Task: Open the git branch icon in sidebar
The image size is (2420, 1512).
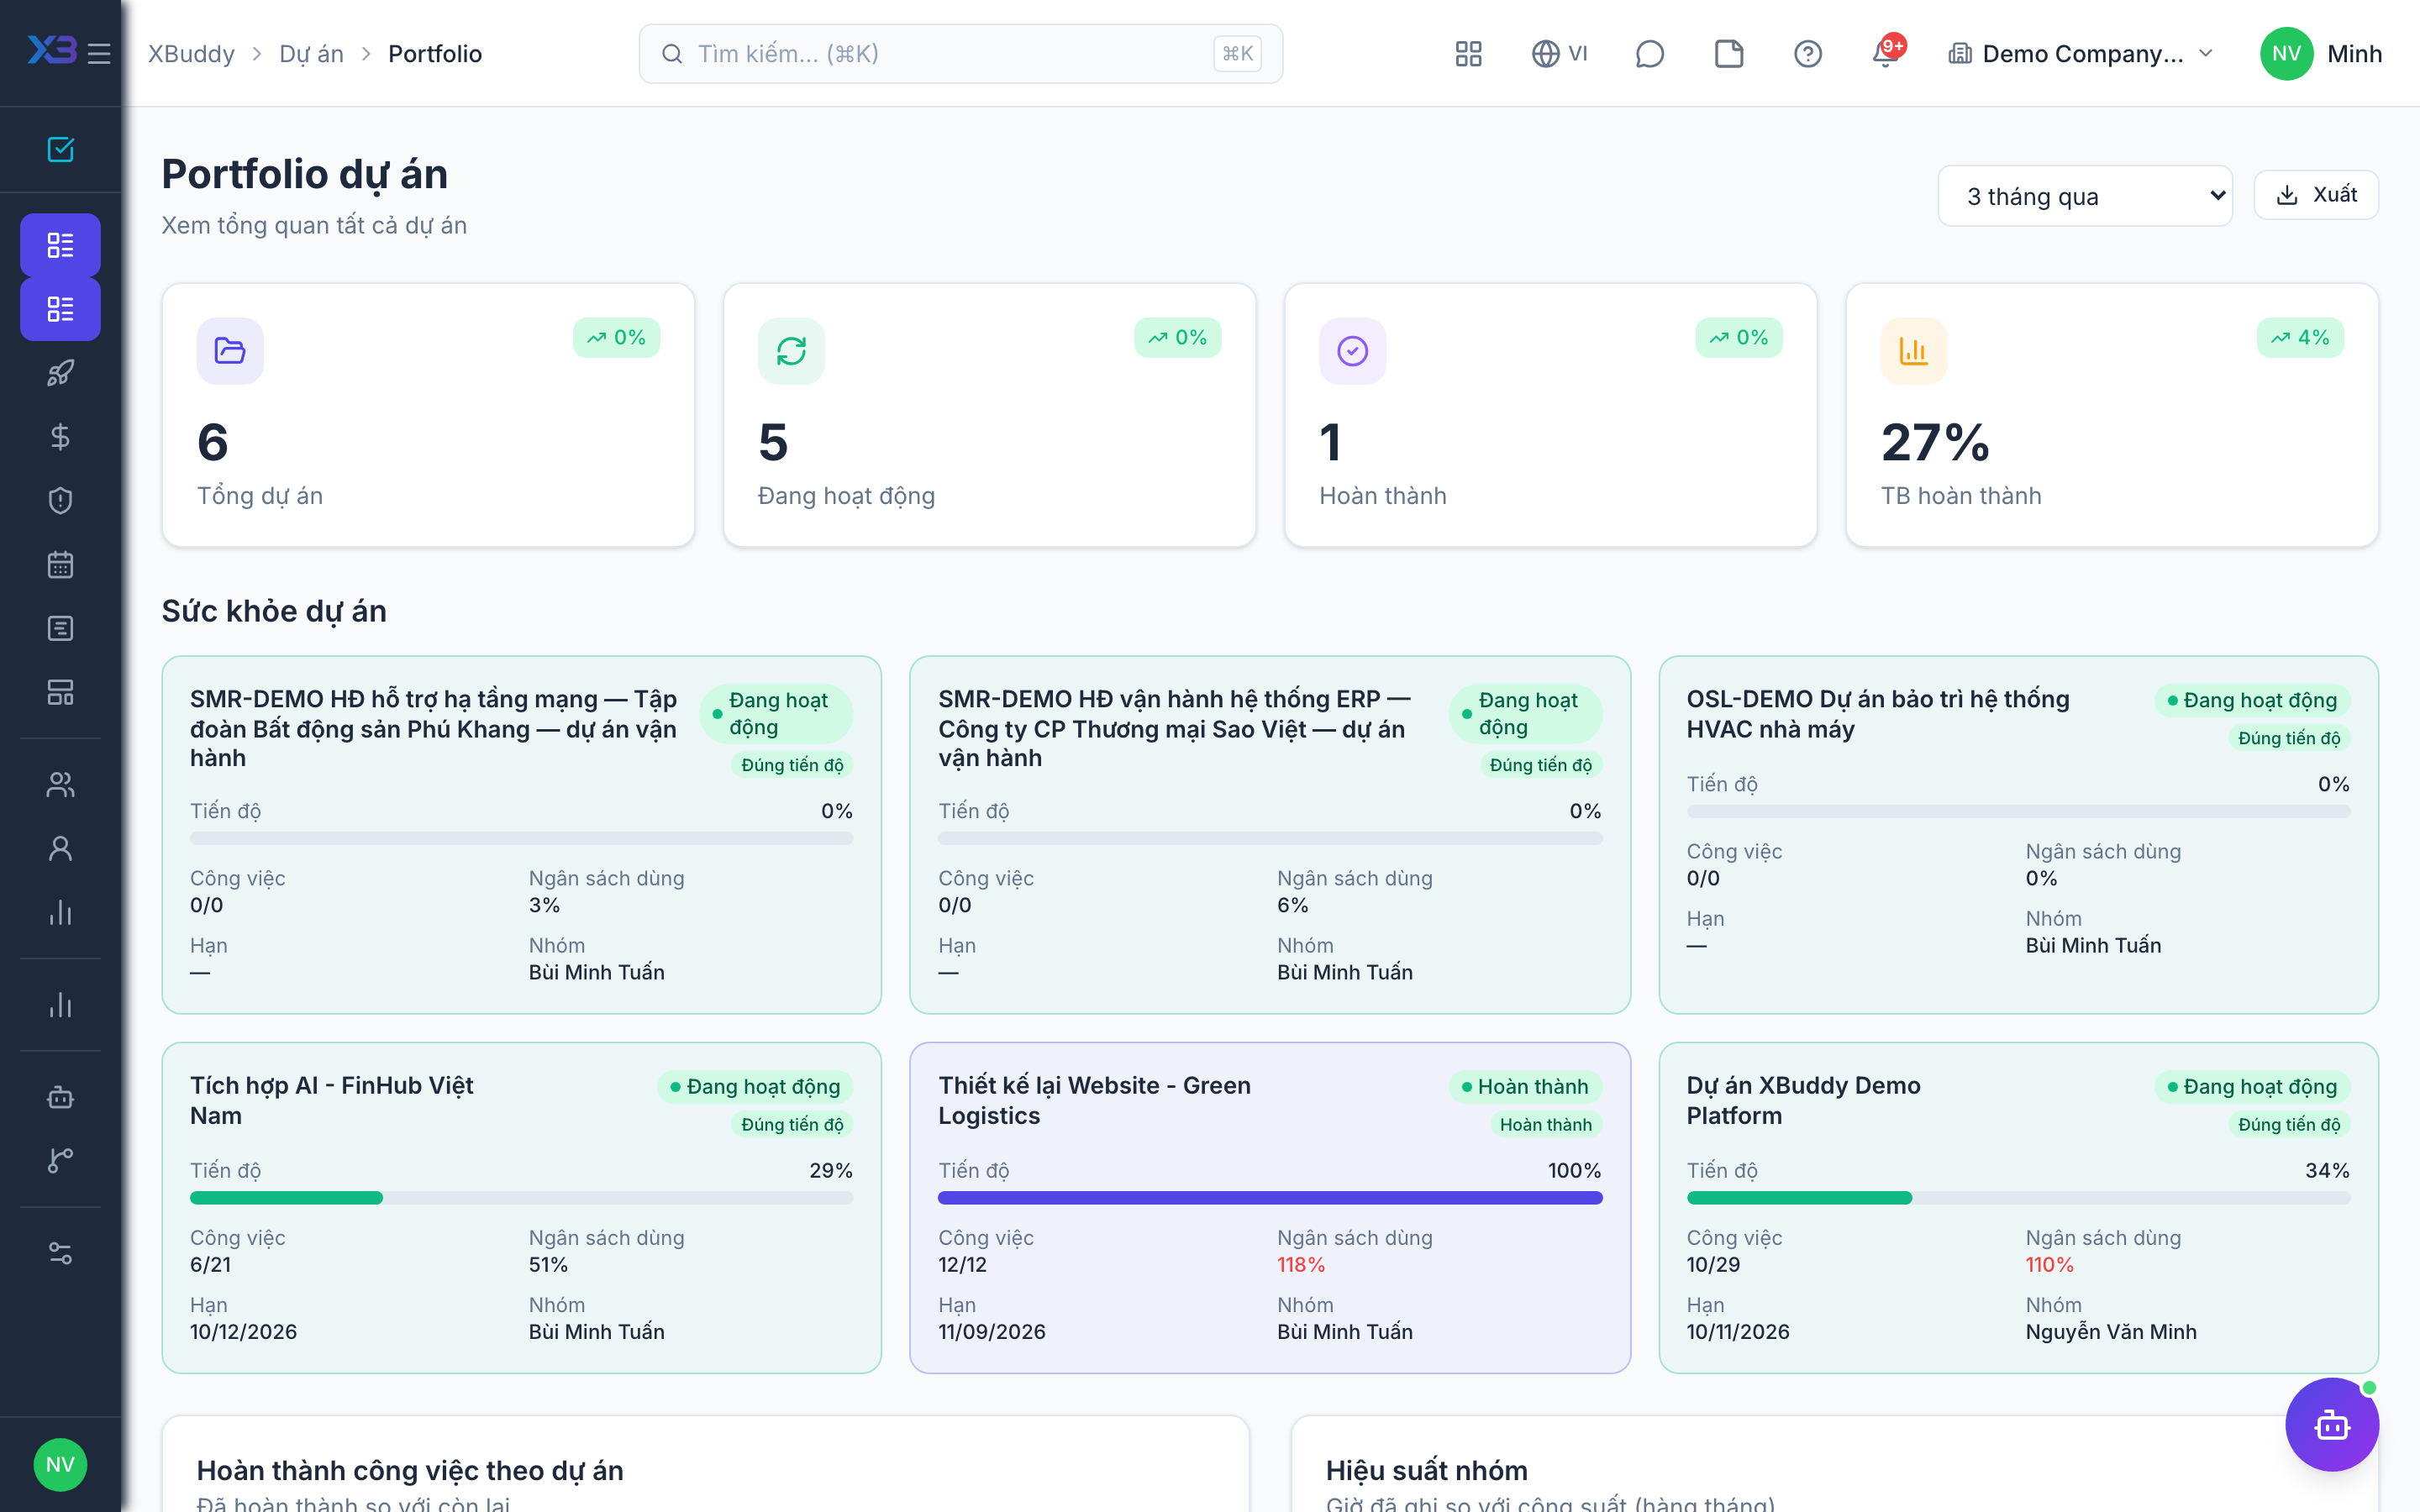Action: tap(60, 1161)
